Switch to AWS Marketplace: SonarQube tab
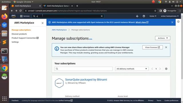Viewport: 183px width, 103px height. pyautogui.click(x=58, y=6)
